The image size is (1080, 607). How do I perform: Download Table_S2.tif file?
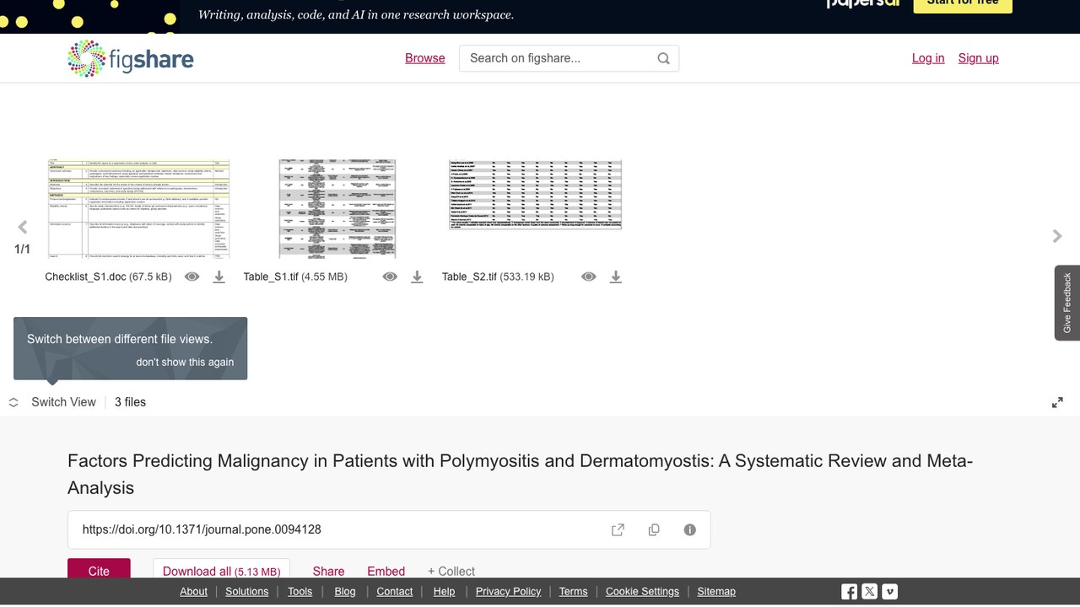click(616, 277)
